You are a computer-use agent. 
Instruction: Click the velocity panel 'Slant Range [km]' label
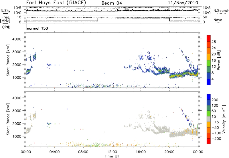8,119
